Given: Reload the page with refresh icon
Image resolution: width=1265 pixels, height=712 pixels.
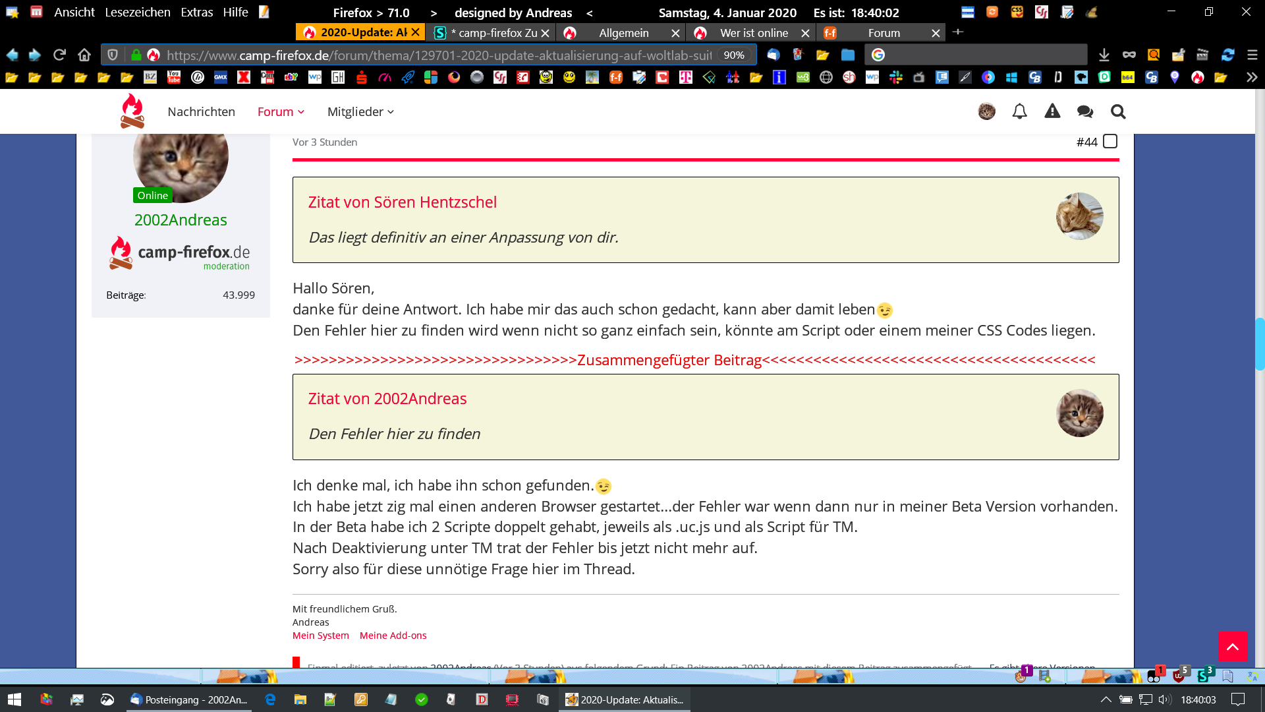Looking at the screenshot, I should coord(59,55).
